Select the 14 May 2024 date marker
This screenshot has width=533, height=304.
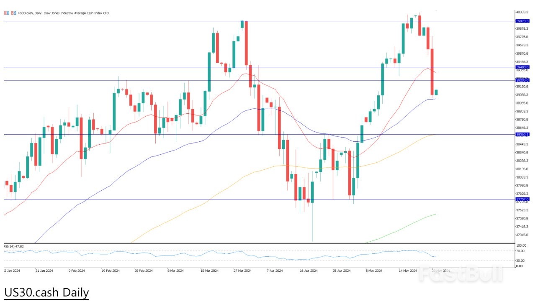[407, 271]
